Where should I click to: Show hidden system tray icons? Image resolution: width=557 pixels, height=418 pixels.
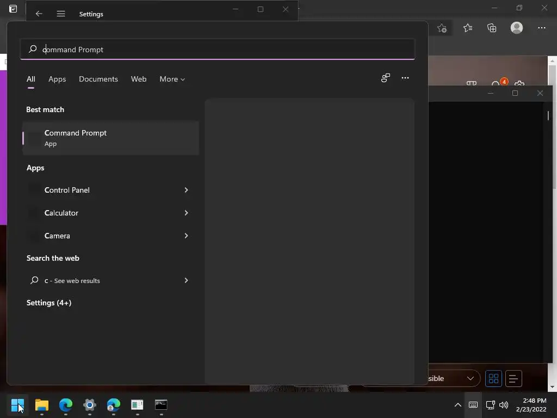[458, 405]
